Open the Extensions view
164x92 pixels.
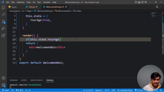[3, 35]
